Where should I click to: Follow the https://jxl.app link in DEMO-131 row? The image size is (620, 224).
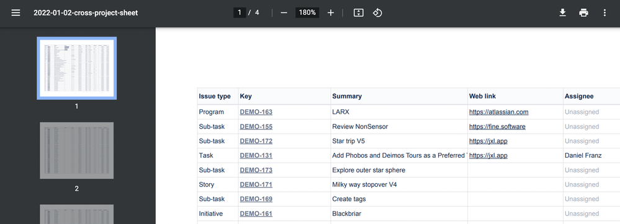tap(488, 155)
